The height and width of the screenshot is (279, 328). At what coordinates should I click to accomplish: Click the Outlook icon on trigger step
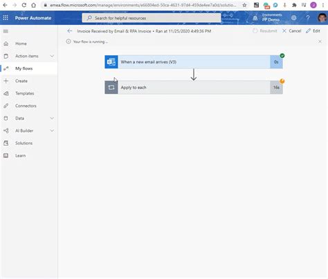coord(111,62)
